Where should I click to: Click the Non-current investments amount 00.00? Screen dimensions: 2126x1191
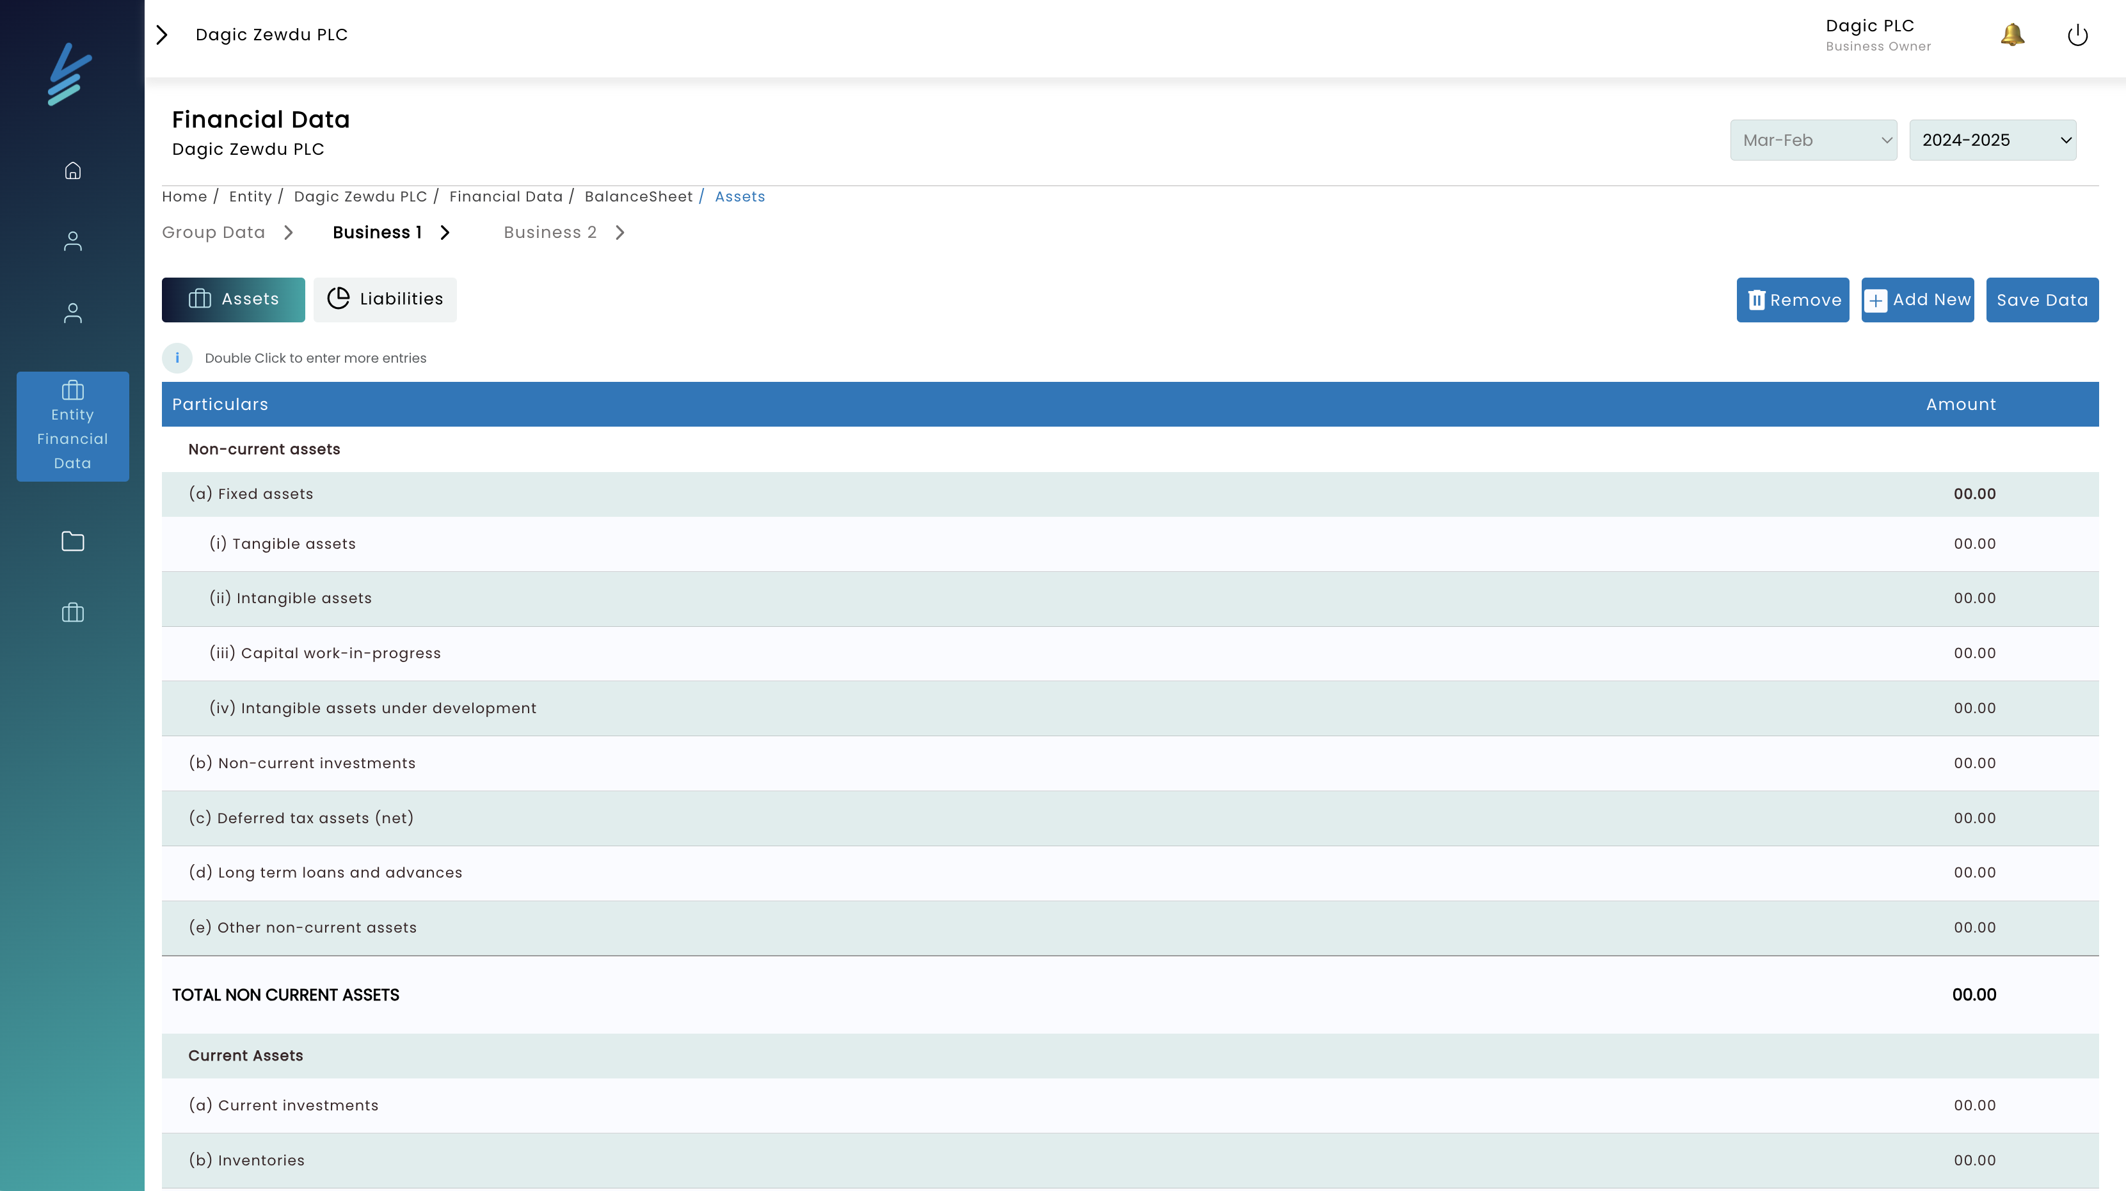coord(1974,764)
